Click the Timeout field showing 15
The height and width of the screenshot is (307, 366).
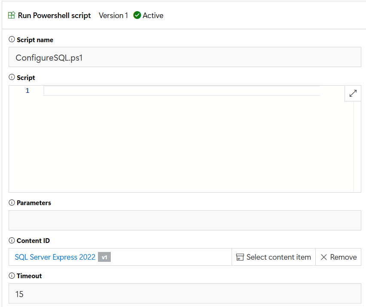[x=185, y=294]
